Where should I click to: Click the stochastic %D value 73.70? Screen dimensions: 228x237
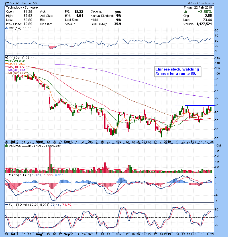point(66,204)
